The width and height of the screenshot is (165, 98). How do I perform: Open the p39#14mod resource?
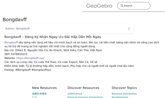point(75,94)
